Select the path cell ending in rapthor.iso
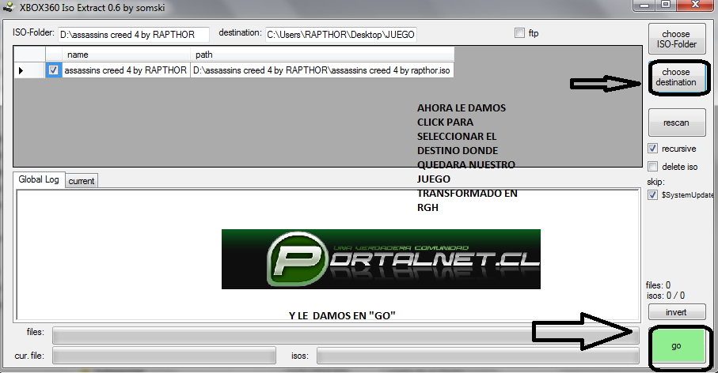The width and height of the screenshot is (718, 373). click(322, 70)
